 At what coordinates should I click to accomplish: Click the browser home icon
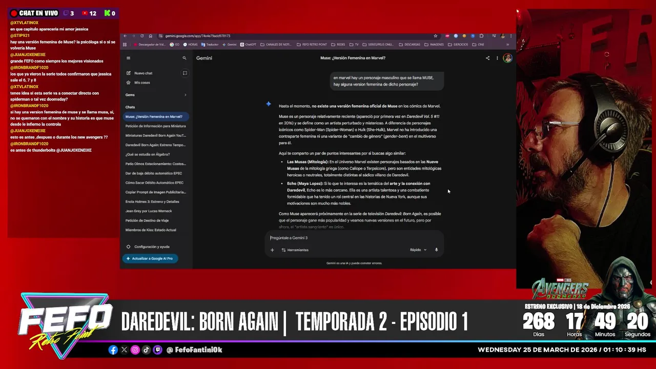click(x=150, y=36)
